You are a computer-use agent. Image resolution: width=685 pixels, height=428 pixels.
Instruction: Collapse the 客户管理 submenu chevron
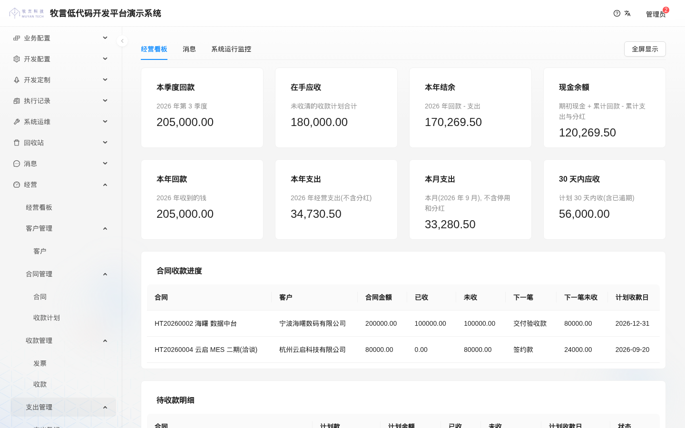105,228
